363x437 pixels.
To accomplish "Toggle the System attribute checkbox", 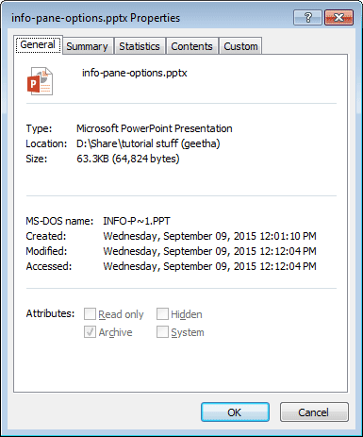I will click(162, 332).
